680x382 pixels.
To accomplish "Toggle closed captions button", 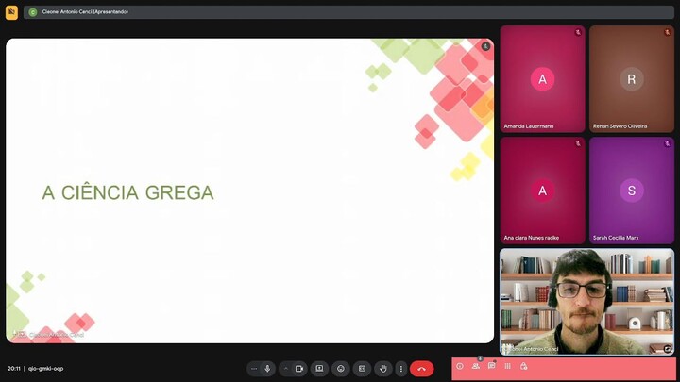I will point(362,369).
